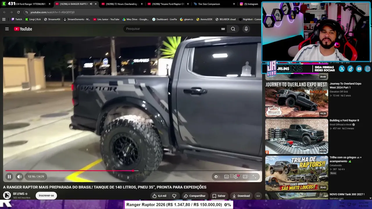Switch to the Instagram tab
The height and width of the screenshot is (209, 372).
pyautogui.click(x=250, y=4)
